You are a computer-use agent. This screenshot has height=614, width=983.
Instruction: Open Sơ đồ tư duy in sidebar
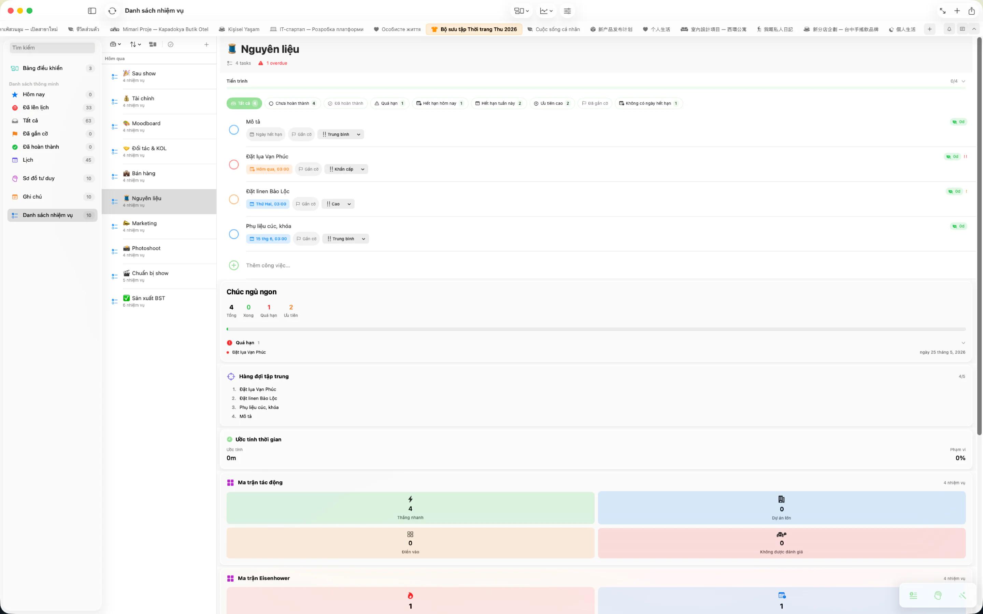(53, 178)
